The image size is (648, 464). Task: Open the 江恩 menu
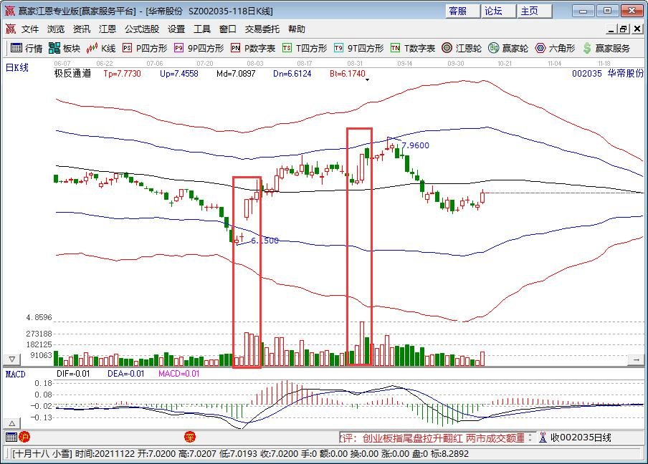click(x=108, y=29)
